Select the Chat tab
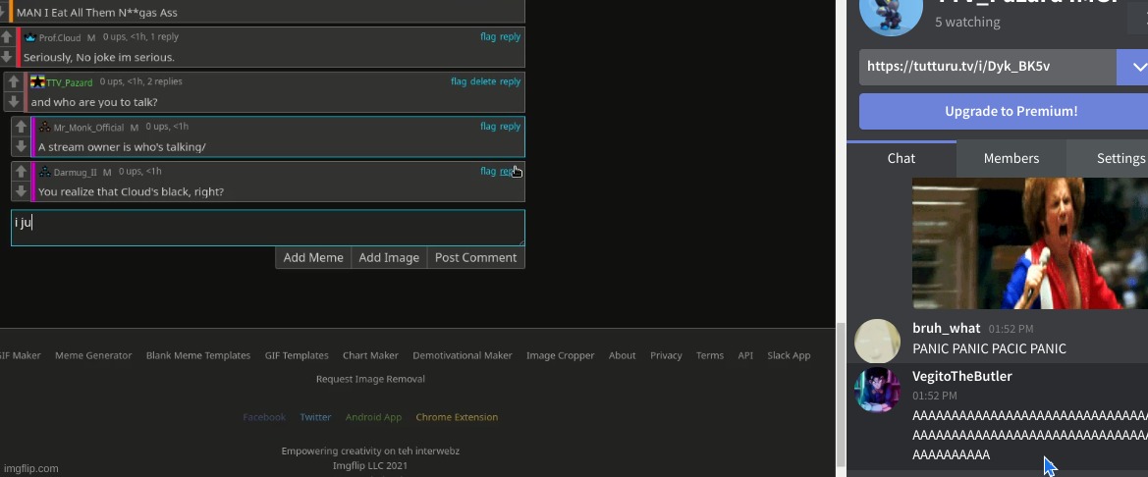Screen dimensions: 1148x477 (901, 158)
